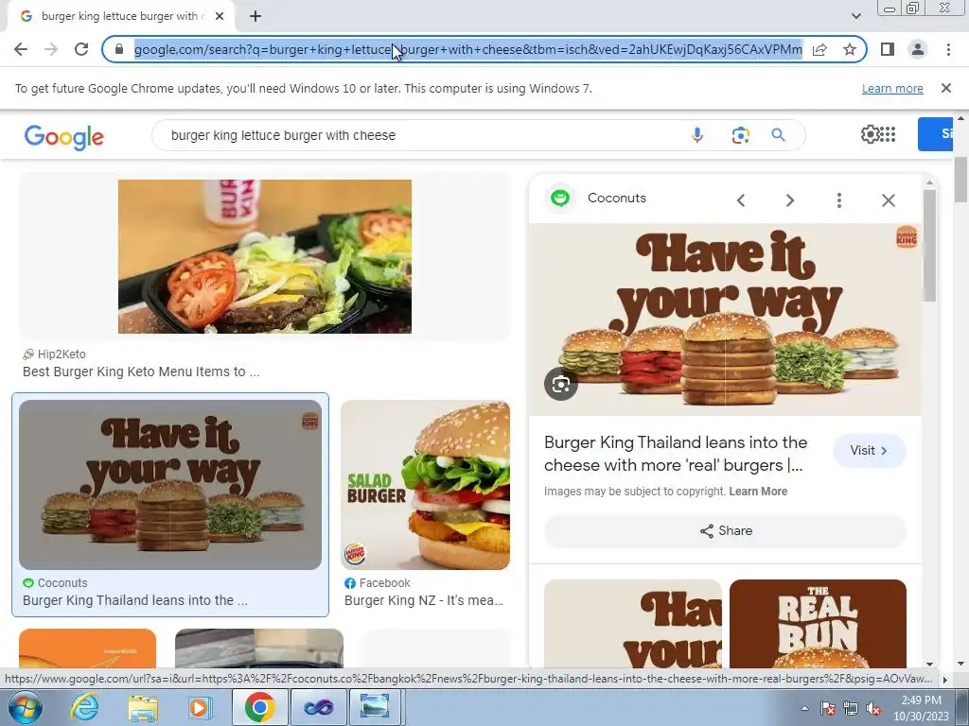This screenshot has height=726, width=969.
Task: Click the Coconuts site icon in preview
Action: [x=560, y=199]
